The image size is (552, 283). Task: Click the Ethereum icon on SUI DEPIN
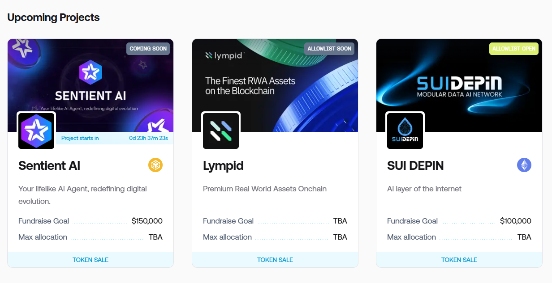(524, 165)
